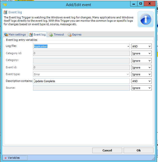Image resolution: width=158 pixels, height=162 pixels.
Task: Open the Event type Ignore dropdown
Action: 141,74
